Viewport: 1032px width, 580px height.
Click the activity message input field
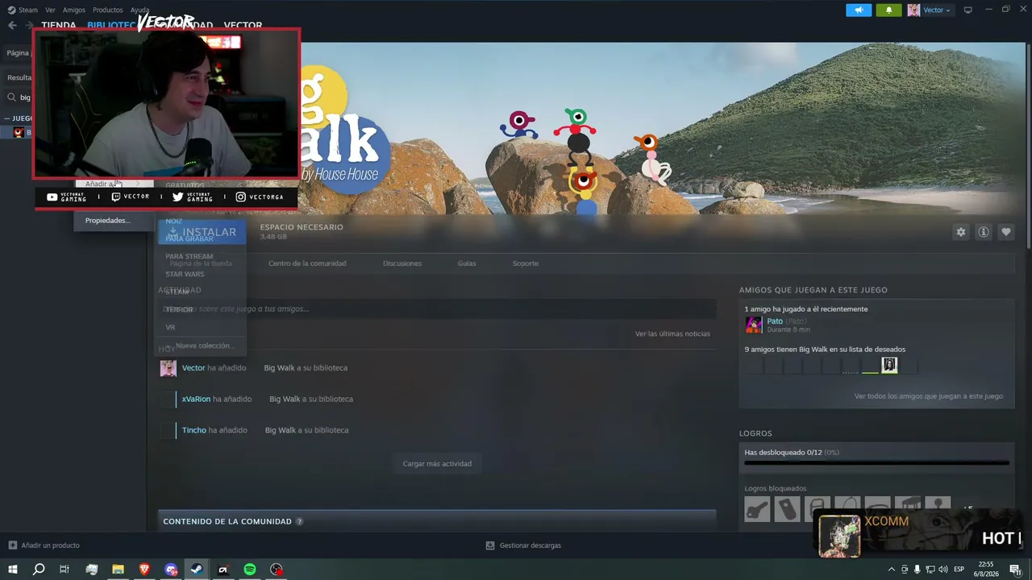tap(437, 309)
